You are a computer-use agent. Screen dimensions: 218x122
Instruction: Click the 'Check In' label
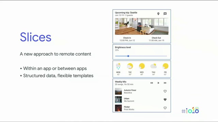tap(127, 38)
